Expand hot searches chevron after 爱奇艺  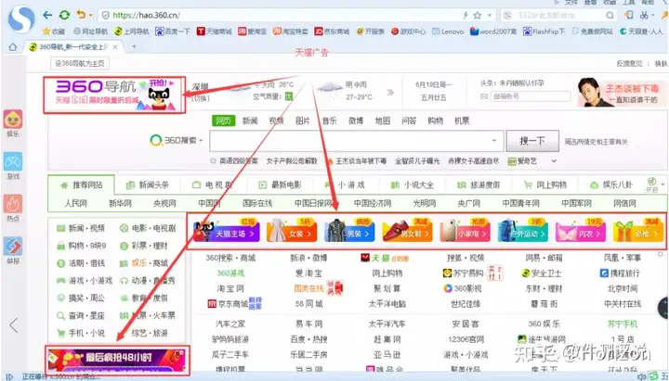pyautogui.click(x=554, y=161)
